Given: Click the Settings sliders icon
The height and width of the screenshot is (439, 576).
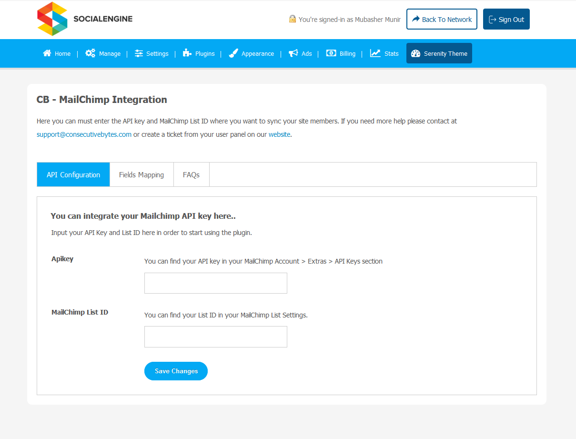Looking at the screenshot, I should pyautogui.click(x=139, y=53).
